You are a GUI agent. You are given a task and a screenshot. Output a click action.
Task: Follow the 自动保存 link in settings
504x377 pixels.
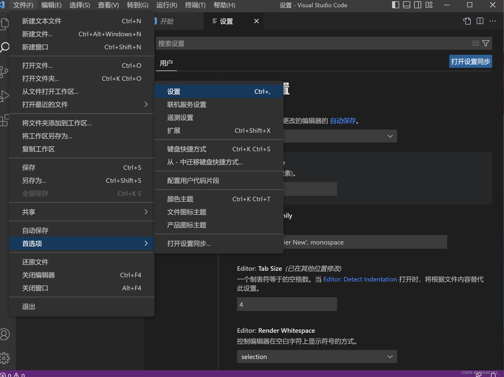click(x=343, y=121)
